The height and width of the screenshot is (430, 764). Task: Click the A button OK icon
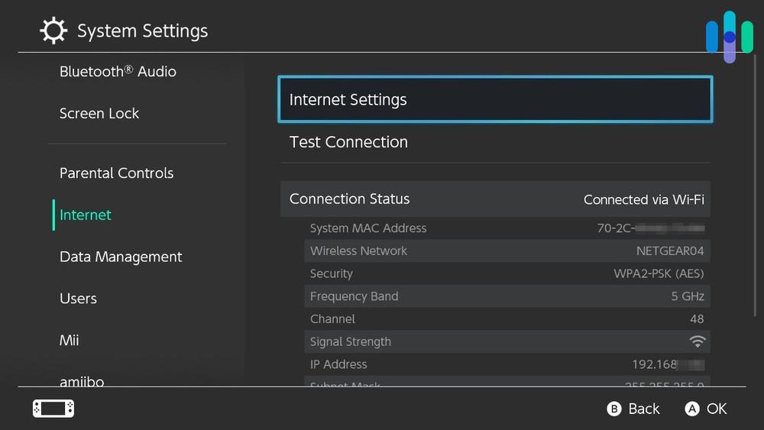tap(692, 409)
